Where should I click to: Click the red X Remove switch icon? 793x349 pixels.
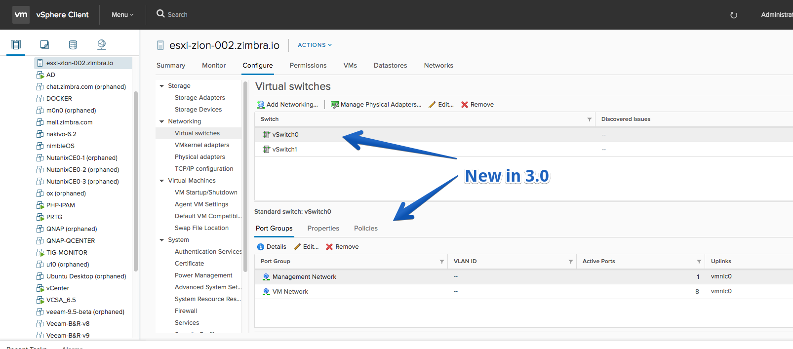click(x=465, y=105)
